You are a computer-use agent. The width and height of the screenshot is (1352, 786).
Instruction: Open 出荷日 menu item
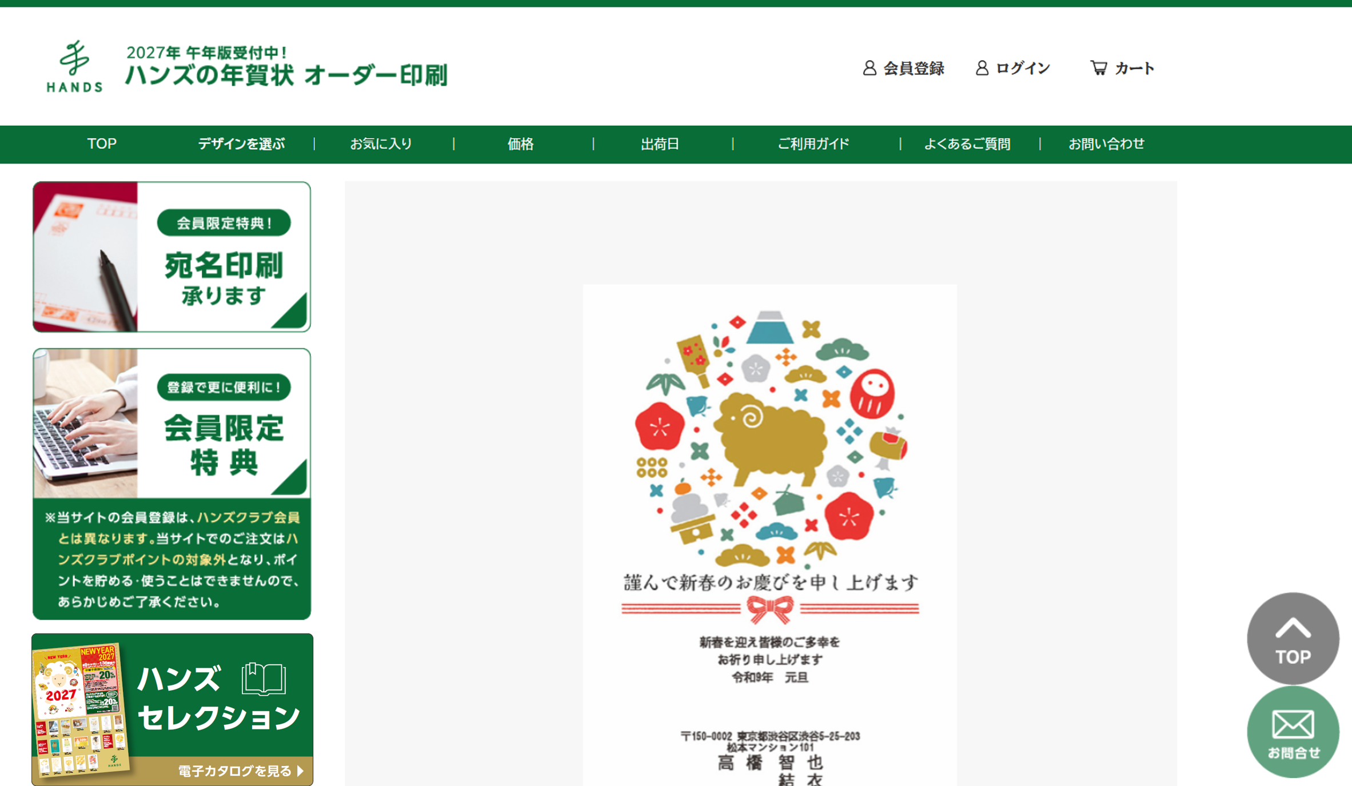(x=660, y=144)
